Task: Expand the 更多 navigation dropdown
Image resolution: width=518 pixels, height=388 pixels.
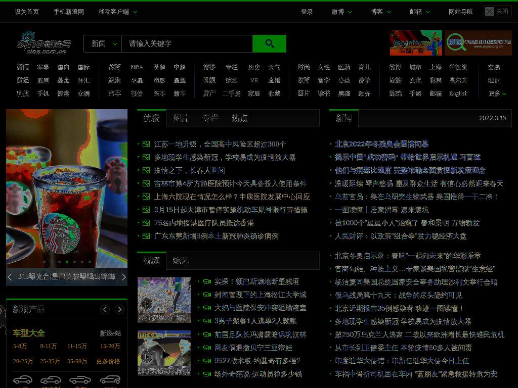Action: coord(497,93)
